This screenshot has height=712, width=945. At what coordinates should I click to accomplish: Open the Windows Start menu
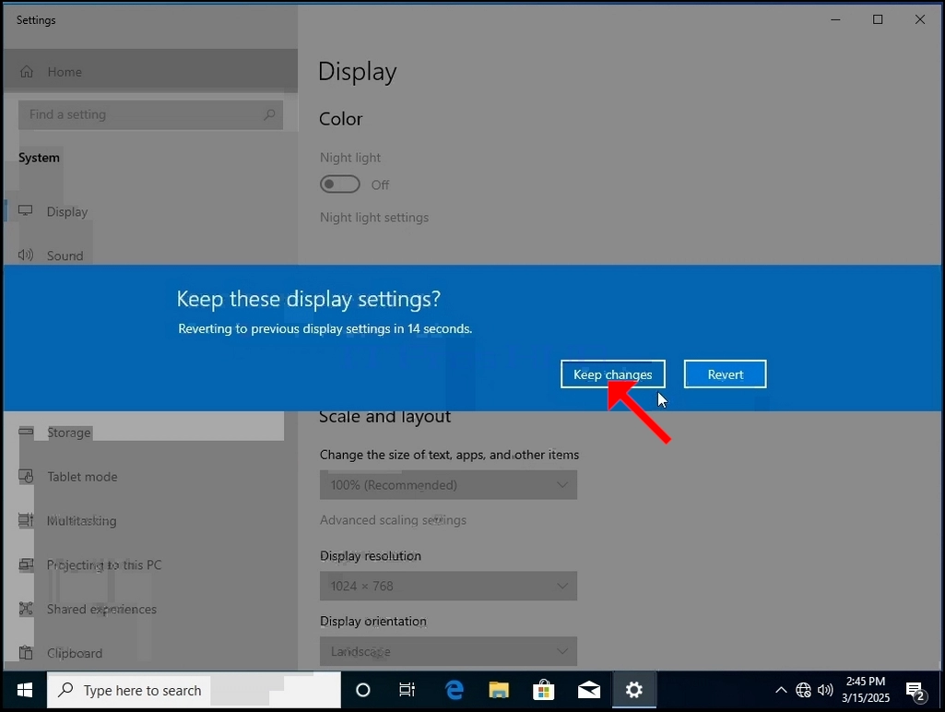coord(25,690)
